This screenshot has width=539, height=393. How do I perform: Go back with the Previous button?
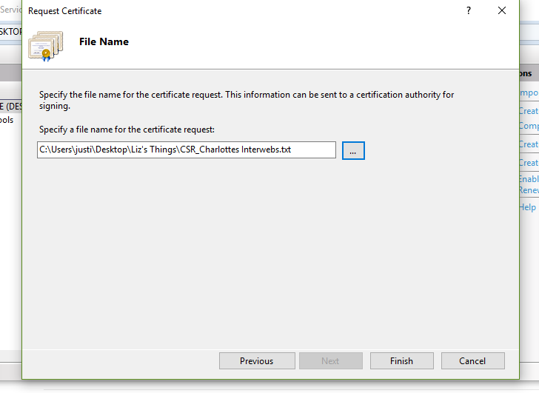coord(256,361)
